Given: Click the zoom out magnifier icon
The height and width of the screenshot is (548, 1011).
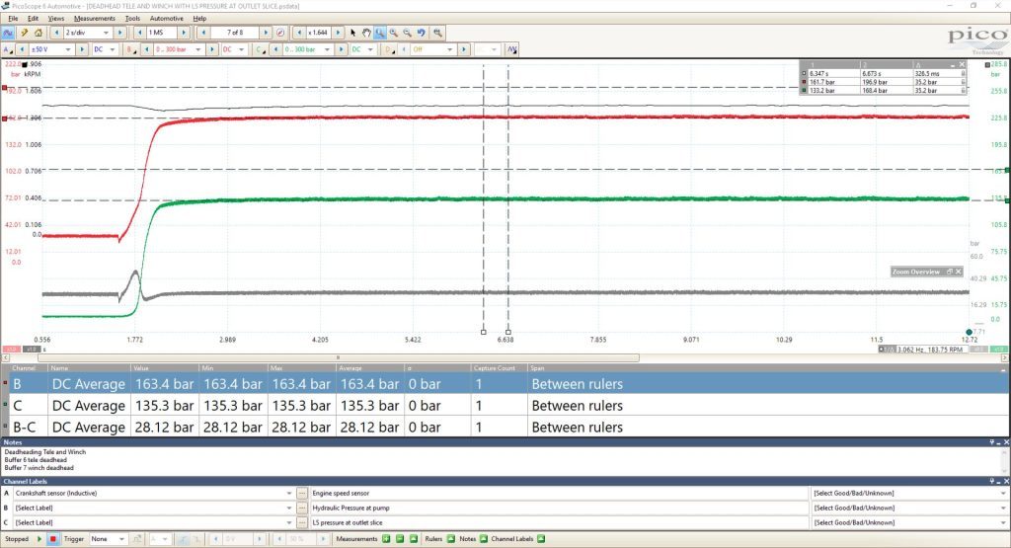Looking at the screenshot, I should tap(407, 33).
